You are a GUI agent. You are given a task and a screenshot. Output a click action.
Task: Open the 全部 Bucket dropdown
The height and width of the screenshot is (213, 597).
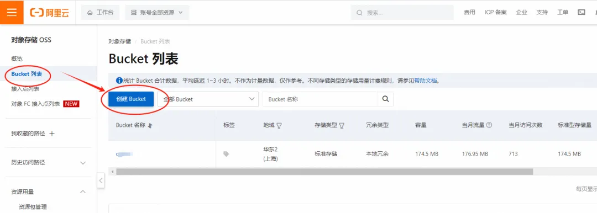tap(208, 99)
